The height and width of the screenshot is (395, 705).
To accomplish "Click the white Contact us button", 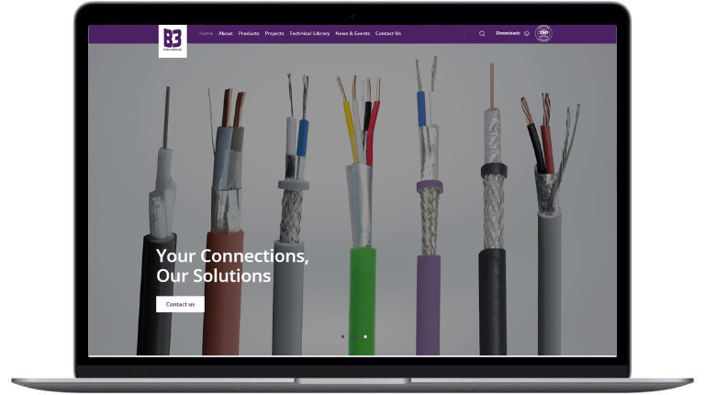I will pos(180,304).
